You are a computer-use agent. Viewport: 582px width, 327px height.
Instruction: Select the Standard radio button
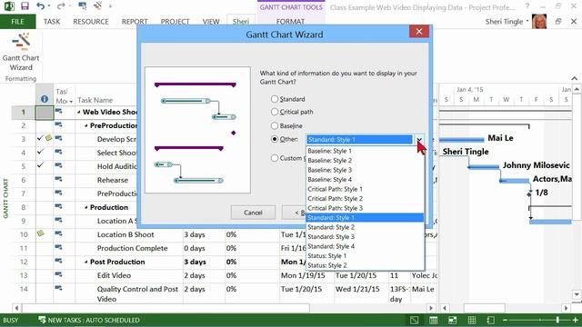[275, 99]
